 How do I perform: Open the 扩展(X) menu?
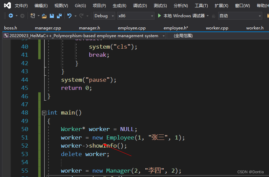[x=221, y=6]
